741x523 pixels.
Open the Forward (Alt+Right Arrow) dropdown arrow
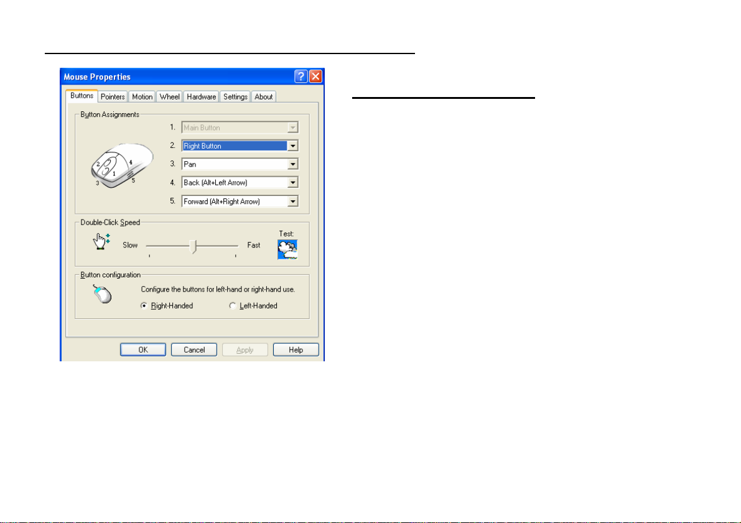pyautogui.click(x=293, y=201)
